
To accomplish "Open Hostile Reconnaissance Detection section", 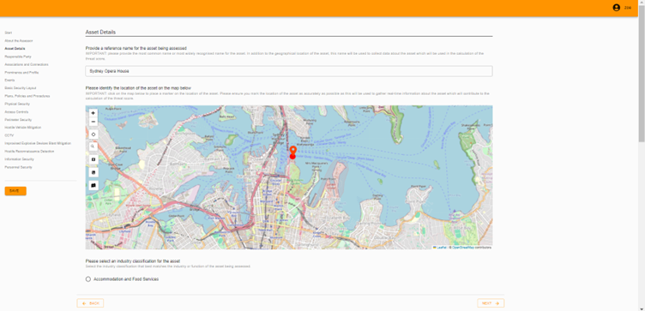I will (29, 152).
